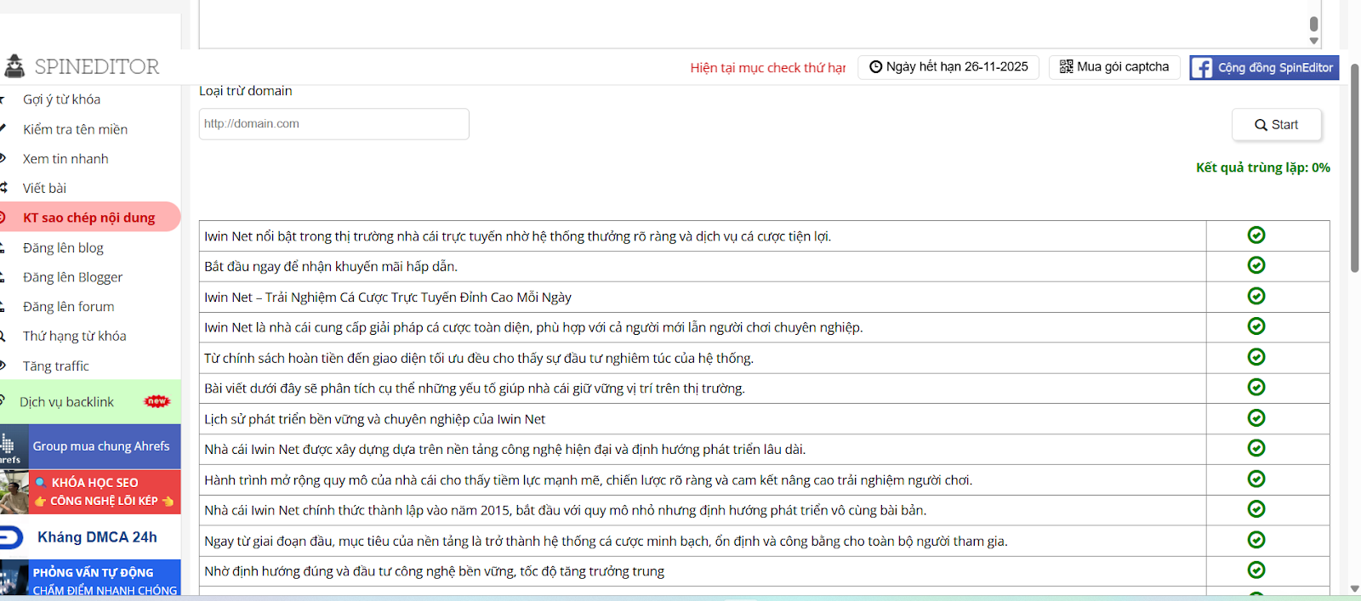Open 'Cộng đồng SpinEditor' link
1361x601 pixels.
point(1274,68)
